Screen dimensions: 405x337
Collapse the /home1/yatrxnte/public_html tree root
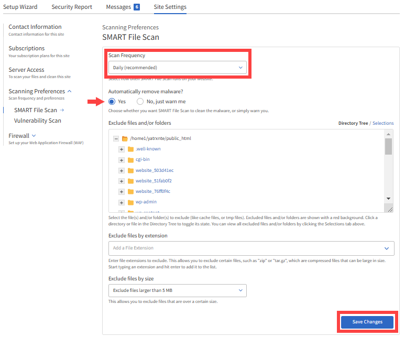click(116, 139)
